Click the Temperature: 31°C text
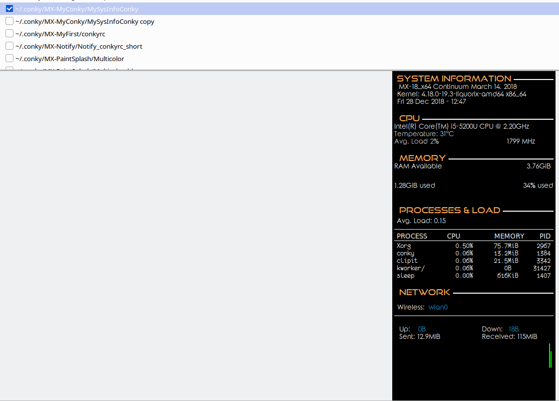This screenshot has height=401, width=559. click(x=424, y=134)
